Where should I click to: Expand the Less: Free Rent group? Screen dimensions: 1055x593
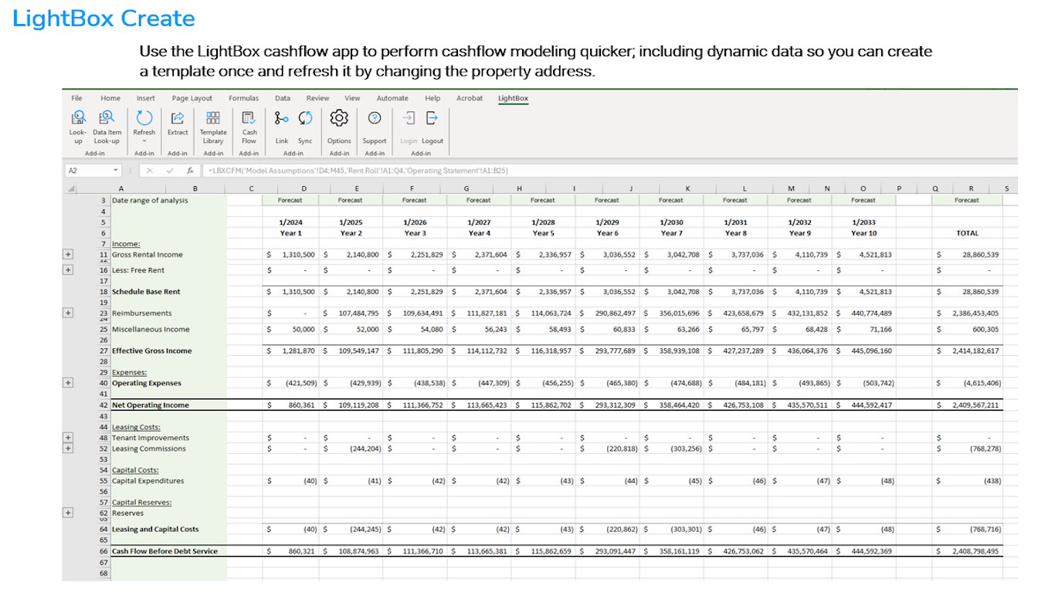coord(68,270)
